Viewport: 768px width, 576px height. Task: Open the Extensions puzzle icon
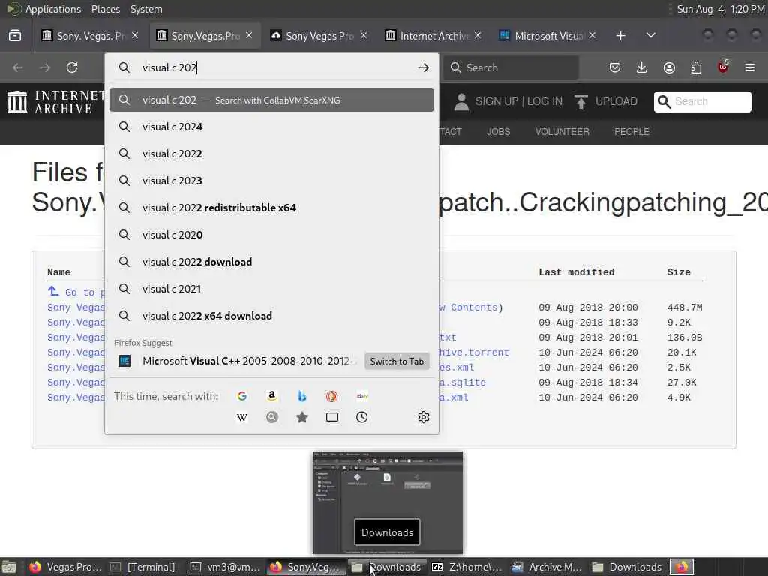point(696,67)
